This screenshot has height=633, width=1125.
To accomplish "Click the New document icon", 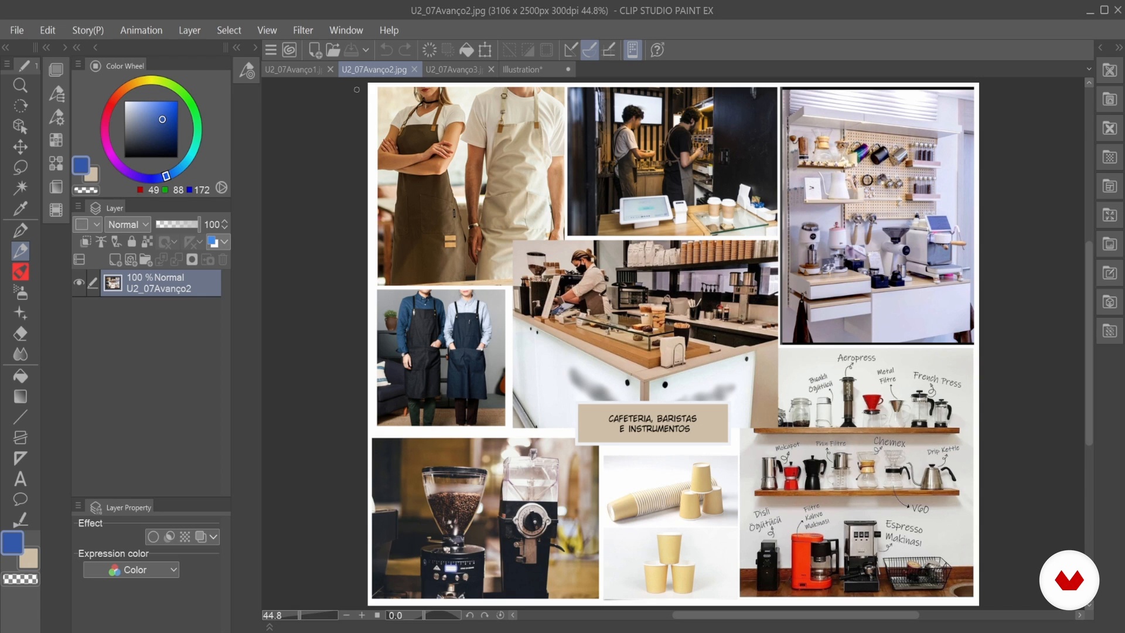I will pyautogui.click(x=315, y=50).
